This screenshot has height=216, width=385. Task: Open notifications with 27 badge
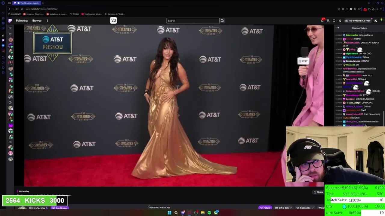(x=322, y=20)
